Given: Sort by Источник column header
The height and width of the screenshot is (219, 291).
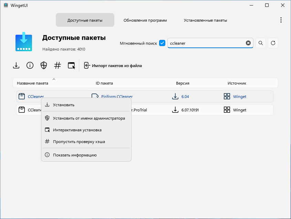Looking at the screenshot, I should pyautogui.click(x=237, y=83).
